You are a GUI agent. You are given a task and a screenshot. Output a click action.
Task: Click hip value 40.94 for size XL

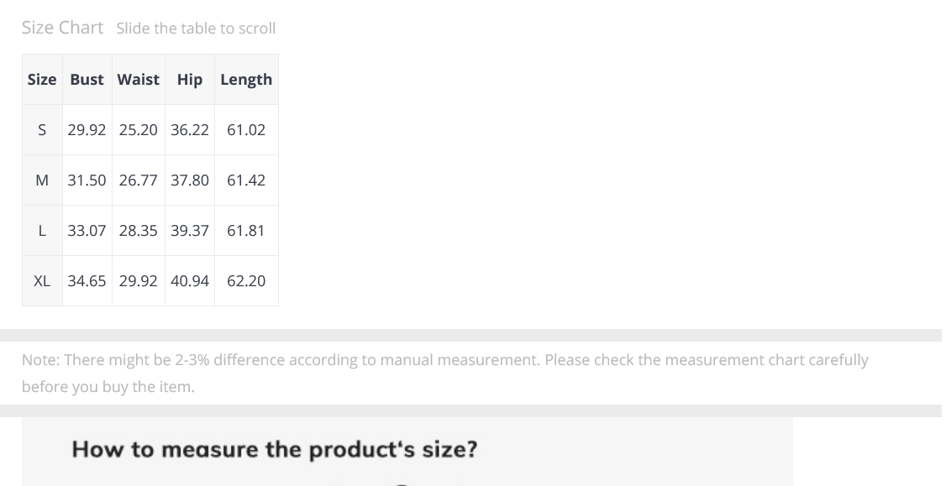(x=189, y=281)
